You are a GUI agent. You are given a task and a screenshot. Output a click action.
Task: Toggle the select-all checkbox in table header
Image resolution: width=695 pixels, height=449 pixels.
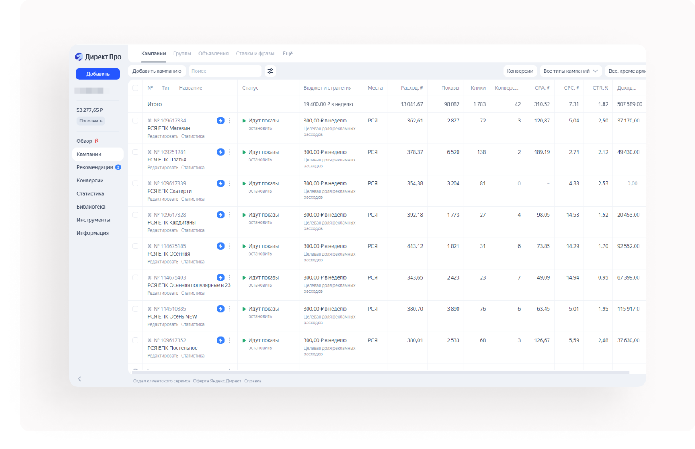[x=135, y=88]
